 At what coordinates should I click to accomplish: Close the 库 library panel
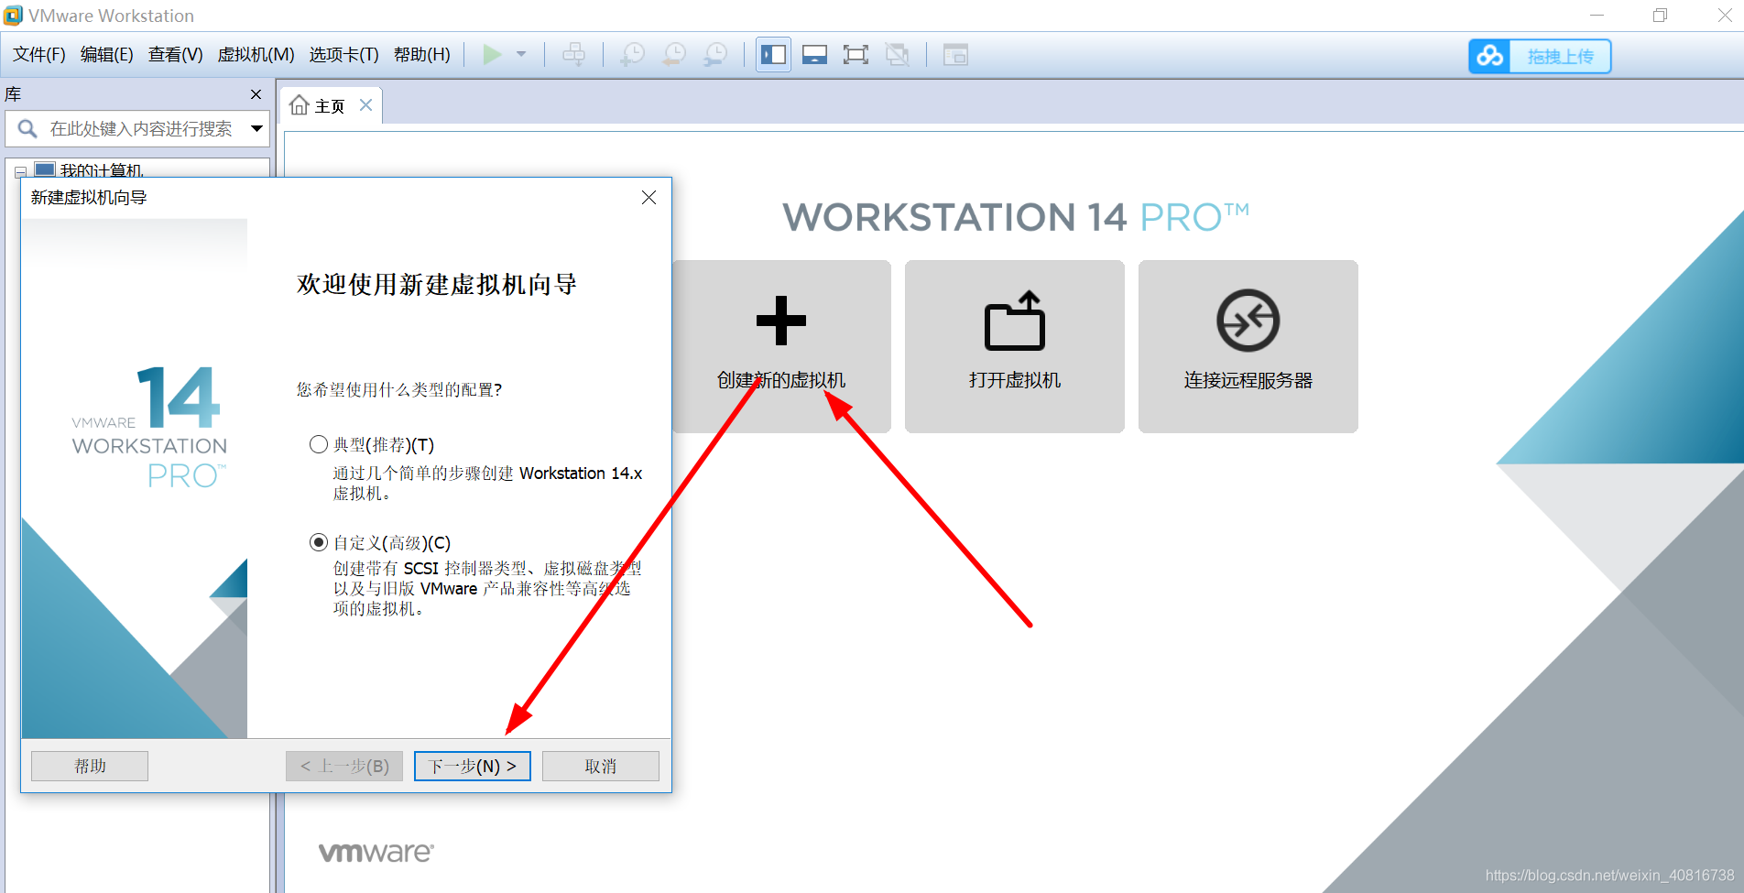[x=256, y=94]
